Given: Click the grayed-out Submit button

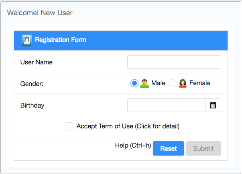Looking at the screenshot, I should [x=203, y=148].
